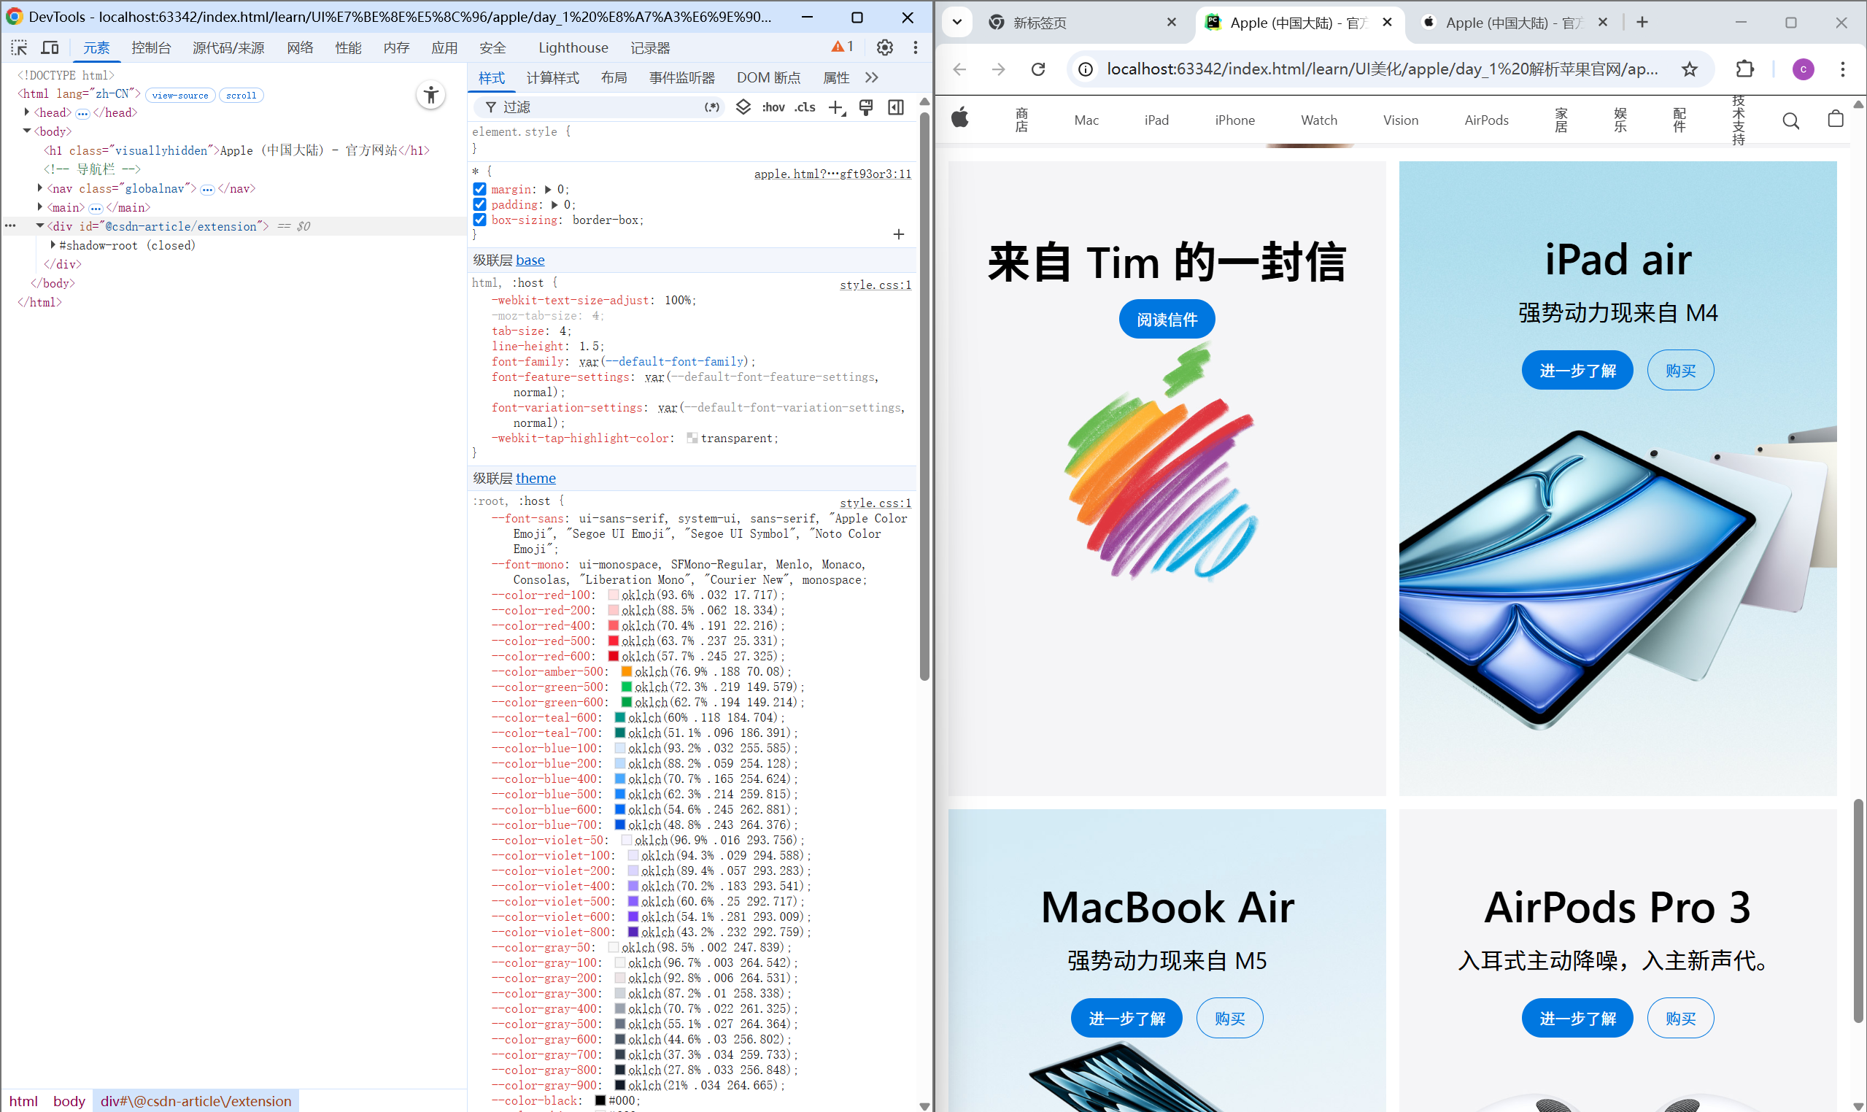
Task: Click 进一步了解 under MacBook Air
Action: click(x=1126, y=1019)
